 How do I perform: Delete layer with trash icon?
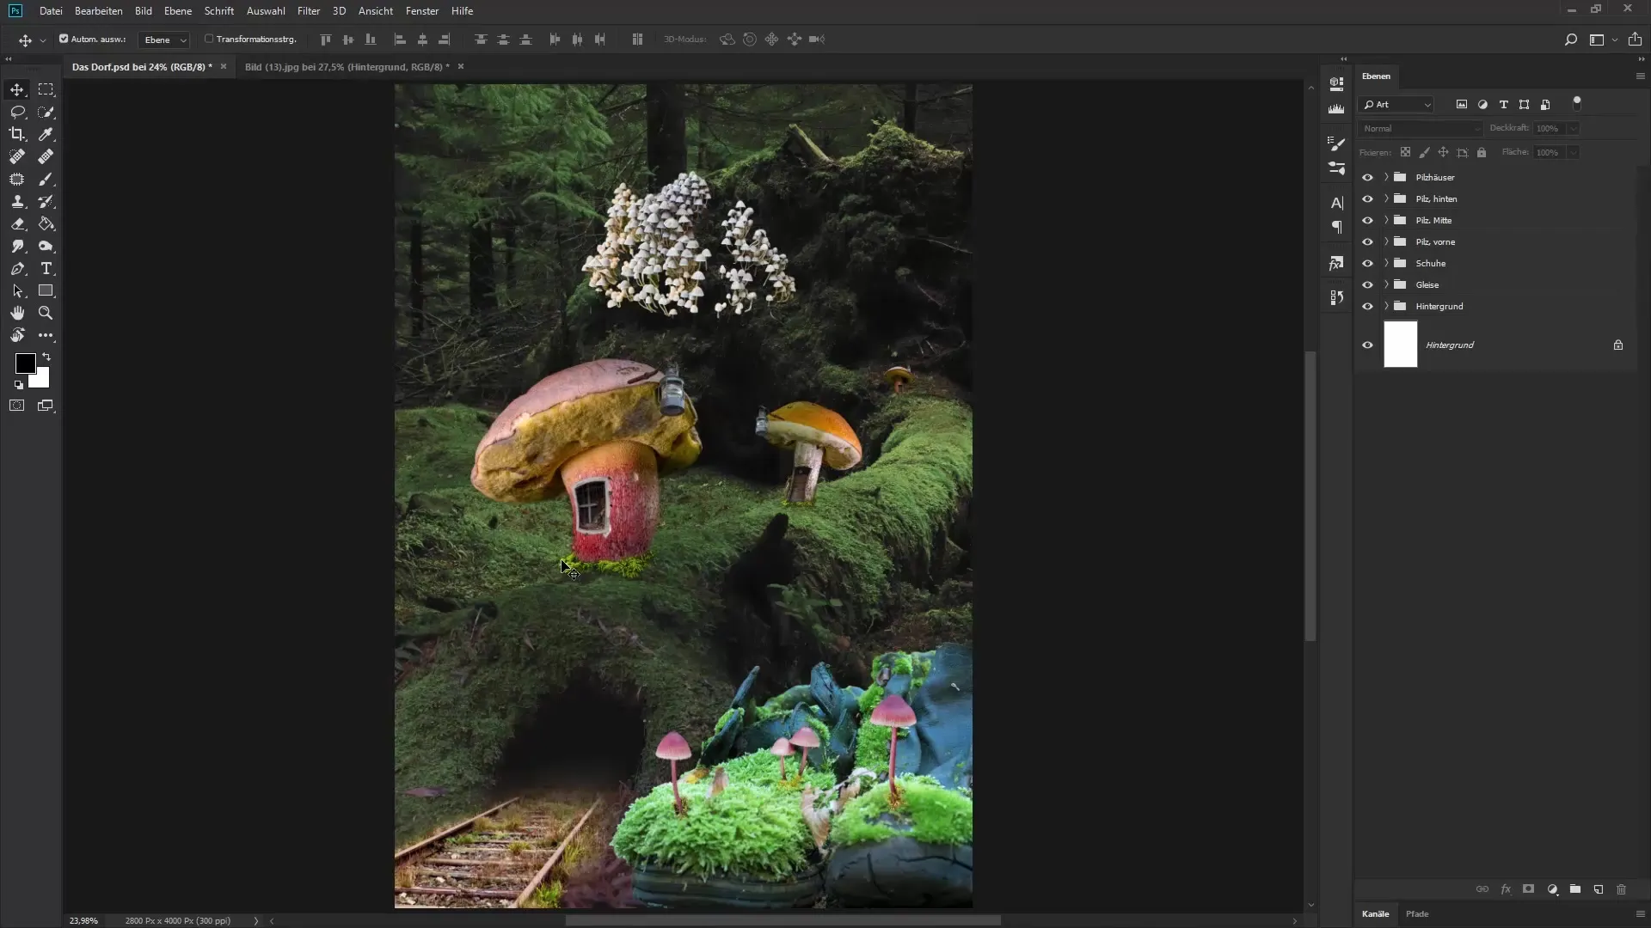click(x=1622, y=889)
